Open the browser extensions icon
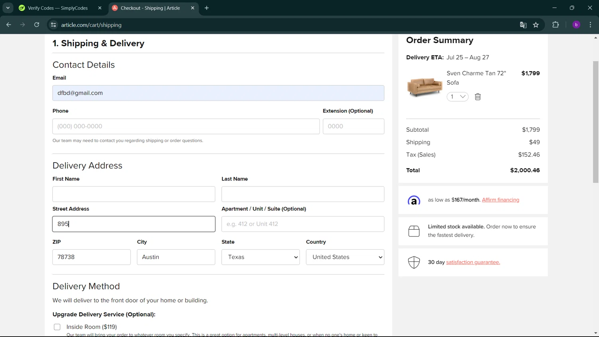This screenshot has width=599, height=337. (555, 25)
